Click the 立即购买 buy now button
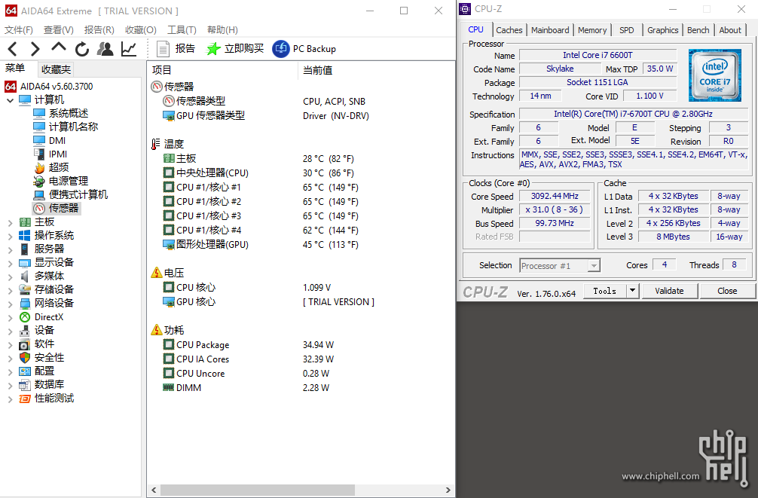This screenshot has height=498, width=758. pyautogui.click(x=235, y=49)
